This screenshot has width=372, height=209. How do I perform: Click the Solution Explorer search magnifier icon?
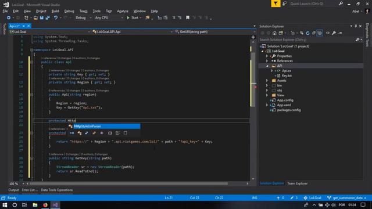[x=357, y=39]
